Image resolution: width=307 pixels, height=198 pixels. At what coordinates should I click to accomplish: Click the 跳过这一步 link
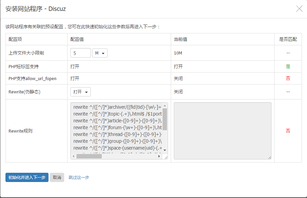tap(79, 178)
